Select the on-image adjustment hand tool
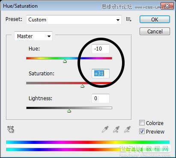 [11, 129]
